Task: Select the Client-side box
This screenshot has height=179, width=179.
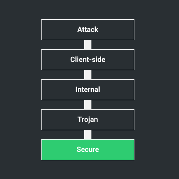Action: point(88,60)
